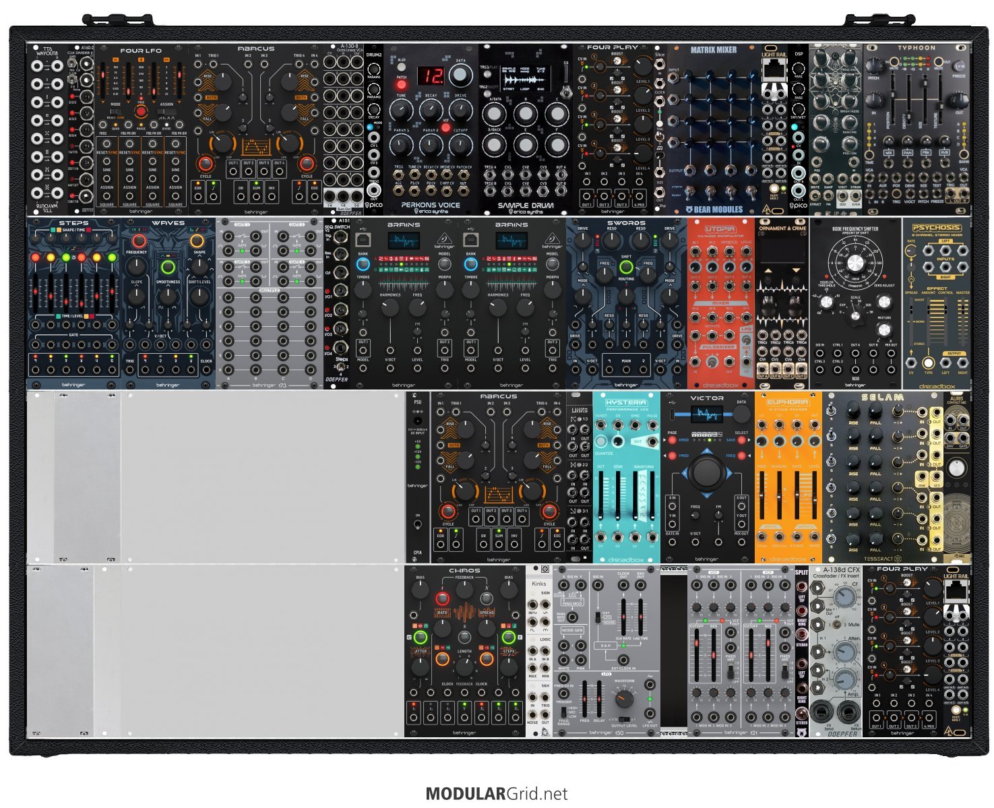Click the PITCH knob on Typhoon
The image size is (994, 808).
click(874, 66)
